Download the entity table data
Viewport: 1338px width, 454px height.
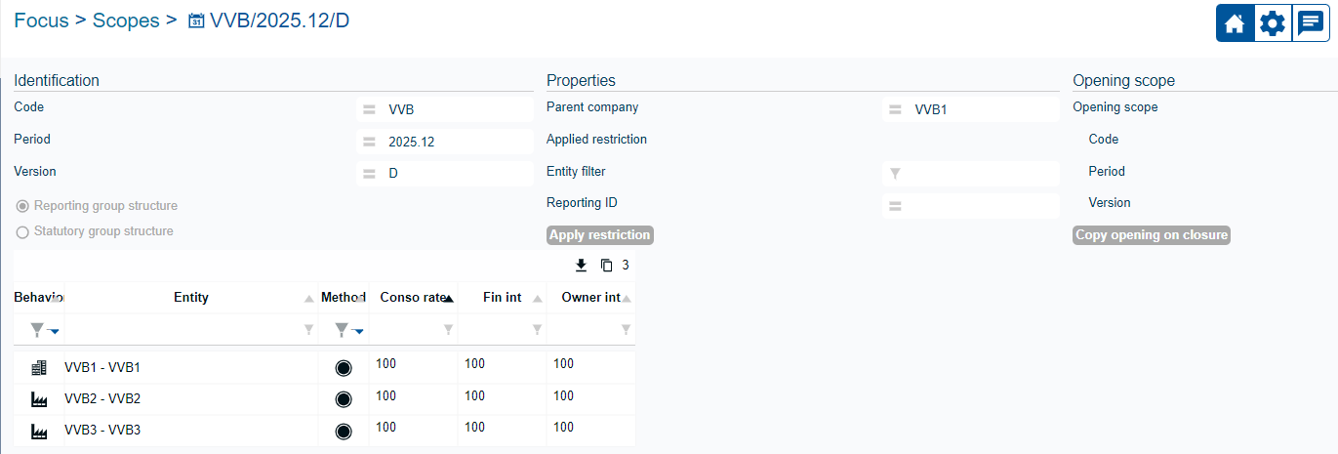[581, 266]
